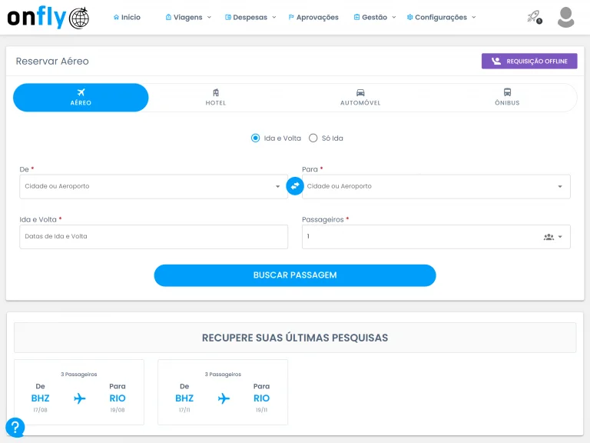Click the Viagens suitcase icon
This screenshot has height=443, width=590.
point(168,18)
